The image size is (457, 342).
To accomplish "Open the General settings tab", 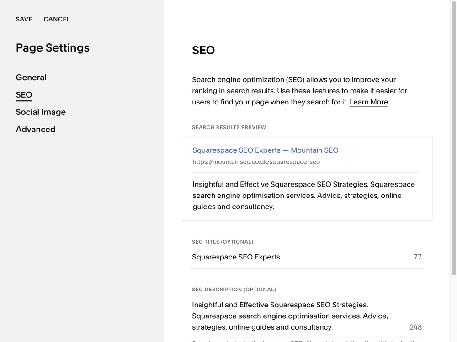I will [31, 78].
